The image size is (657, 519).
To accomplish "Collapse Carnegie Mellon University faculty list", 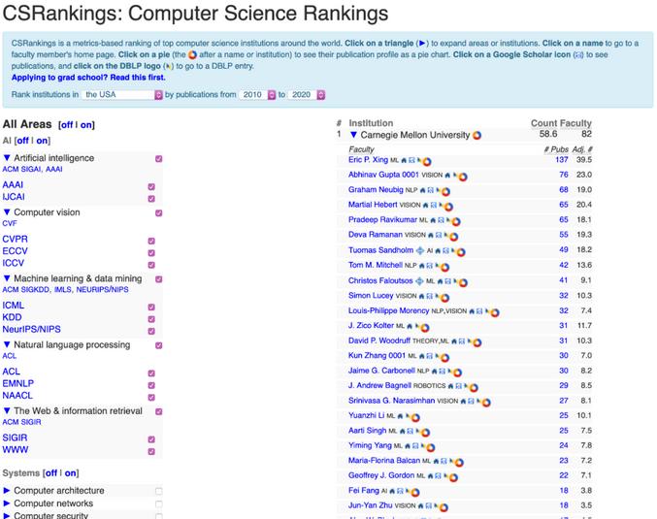I will click(353, 135).
